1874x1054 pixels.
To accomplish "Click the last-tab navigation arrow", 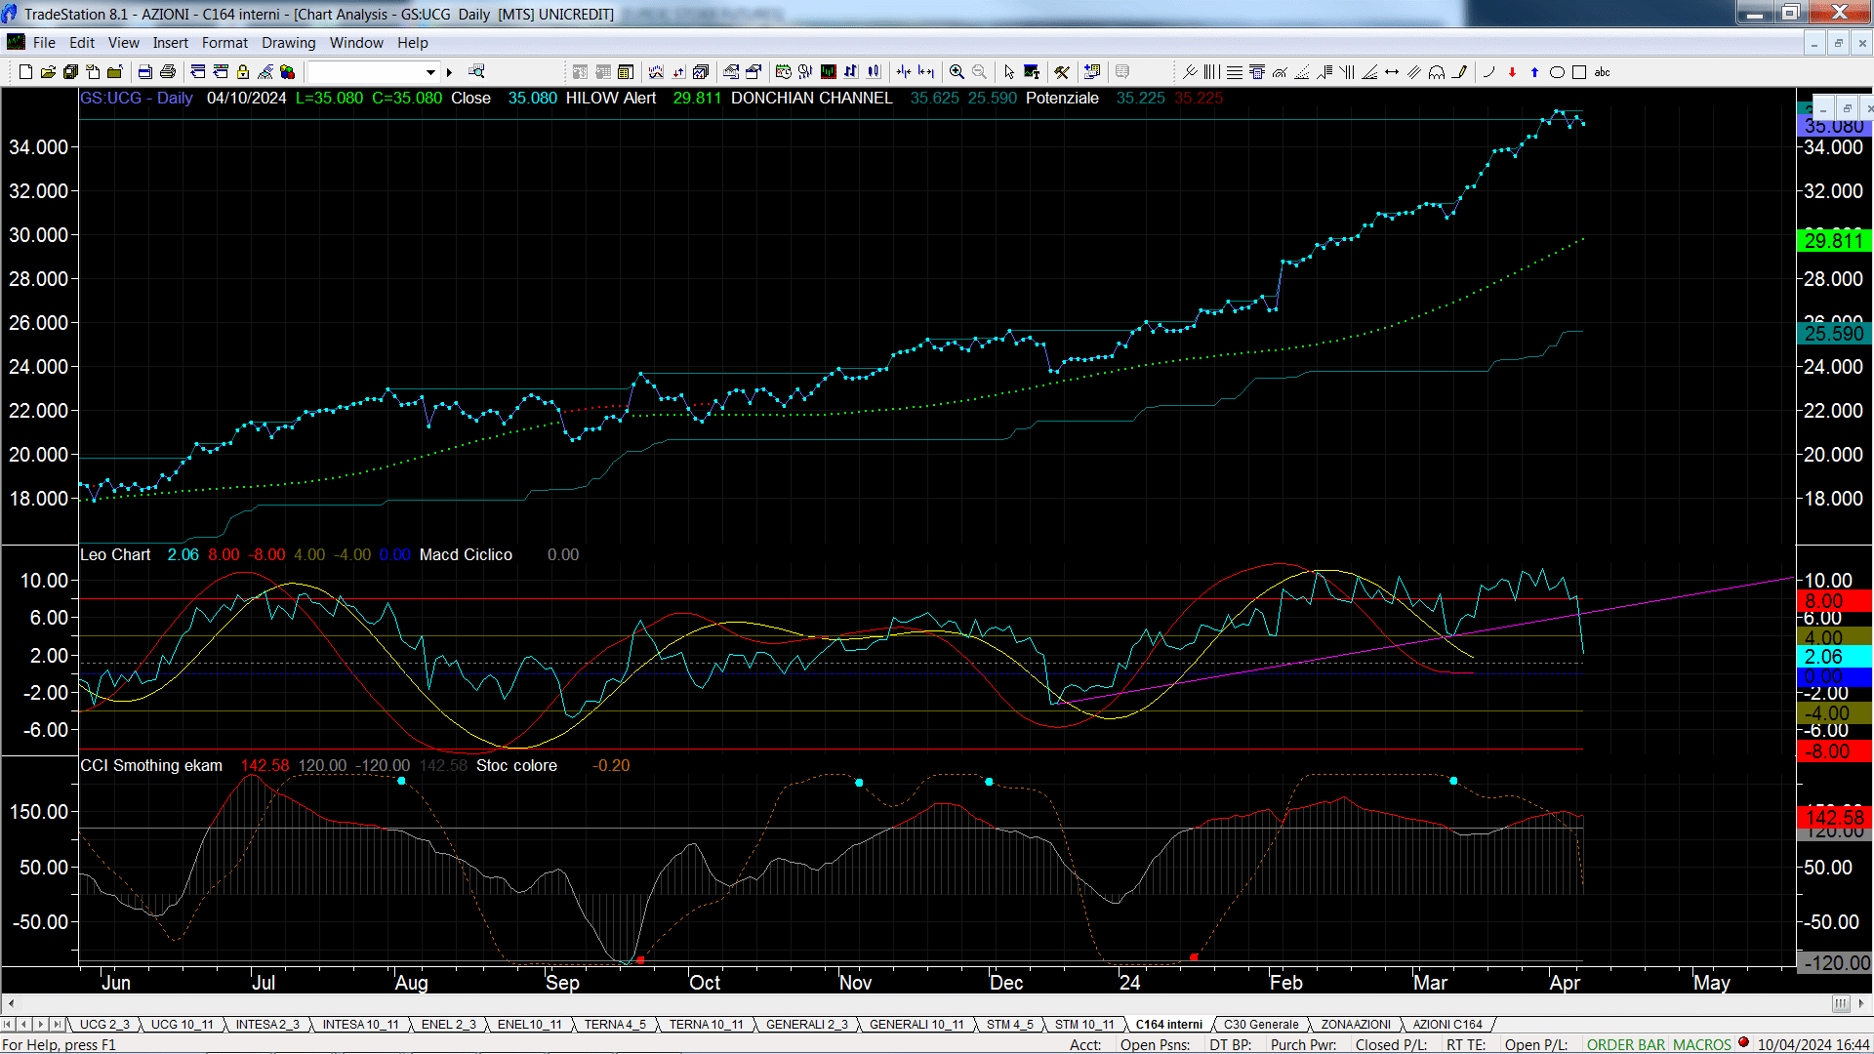I will pyautogui.click(x=58, y=1024).
